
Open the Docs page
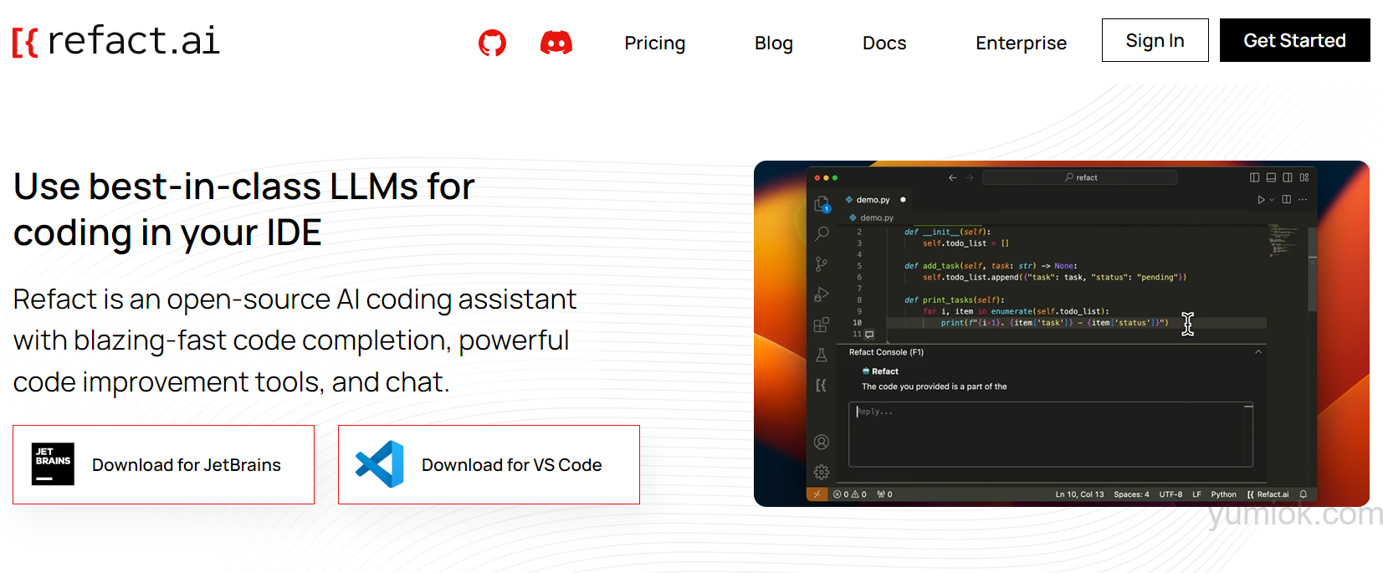coord(884,43)
